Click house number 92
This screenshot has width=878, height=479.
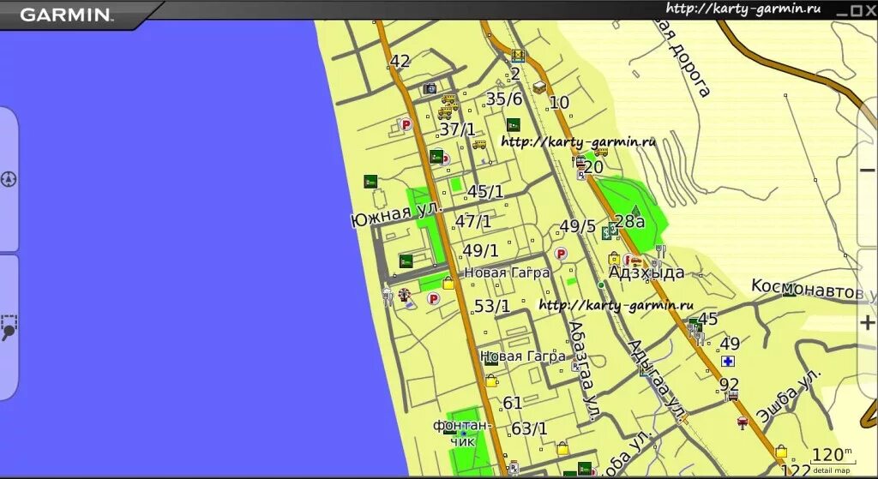coord(729,385)
